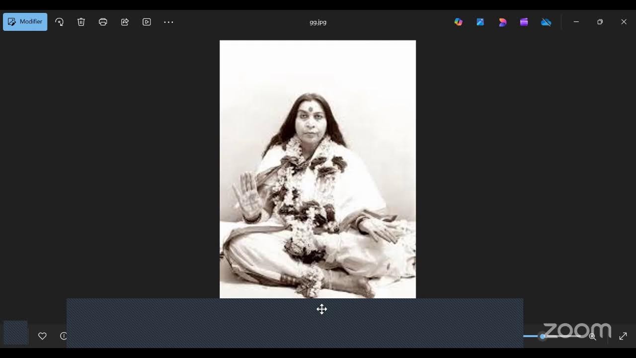The image size is (636, 358).
Task: Print the image via printer icon
Action: coord(103,22)
